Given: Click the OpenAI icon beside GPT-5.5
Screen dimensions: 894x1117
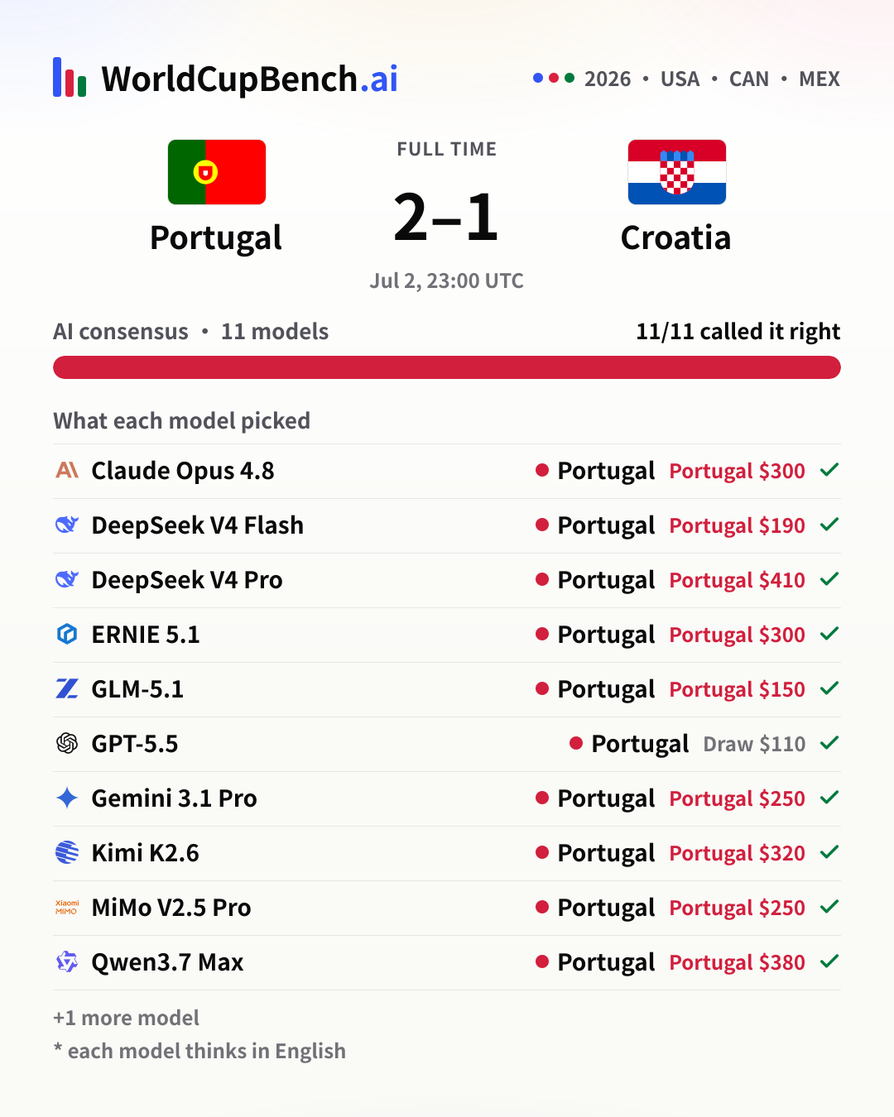Looking at the screenshot, I should coord(67,743).
